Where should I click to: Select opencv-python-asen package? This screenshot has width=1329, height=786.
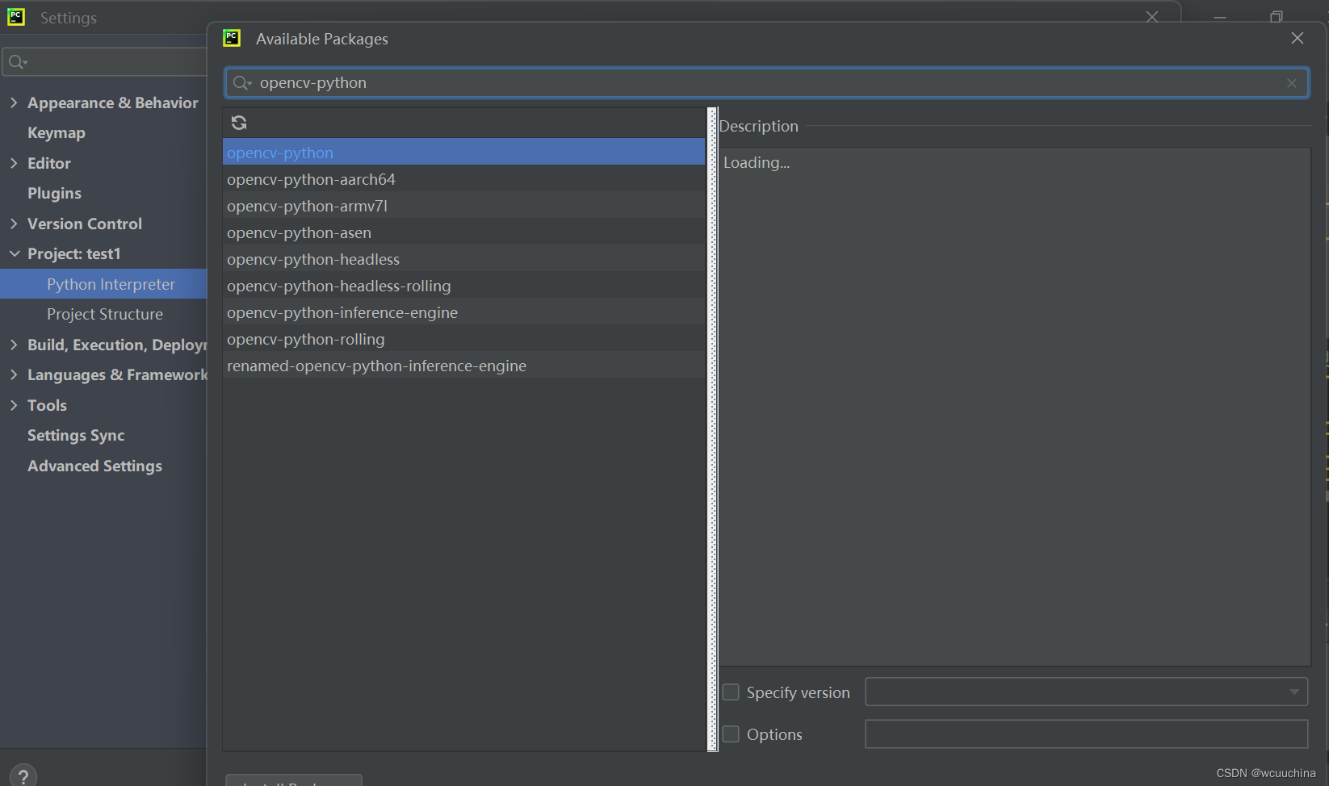tap(463, 232)
